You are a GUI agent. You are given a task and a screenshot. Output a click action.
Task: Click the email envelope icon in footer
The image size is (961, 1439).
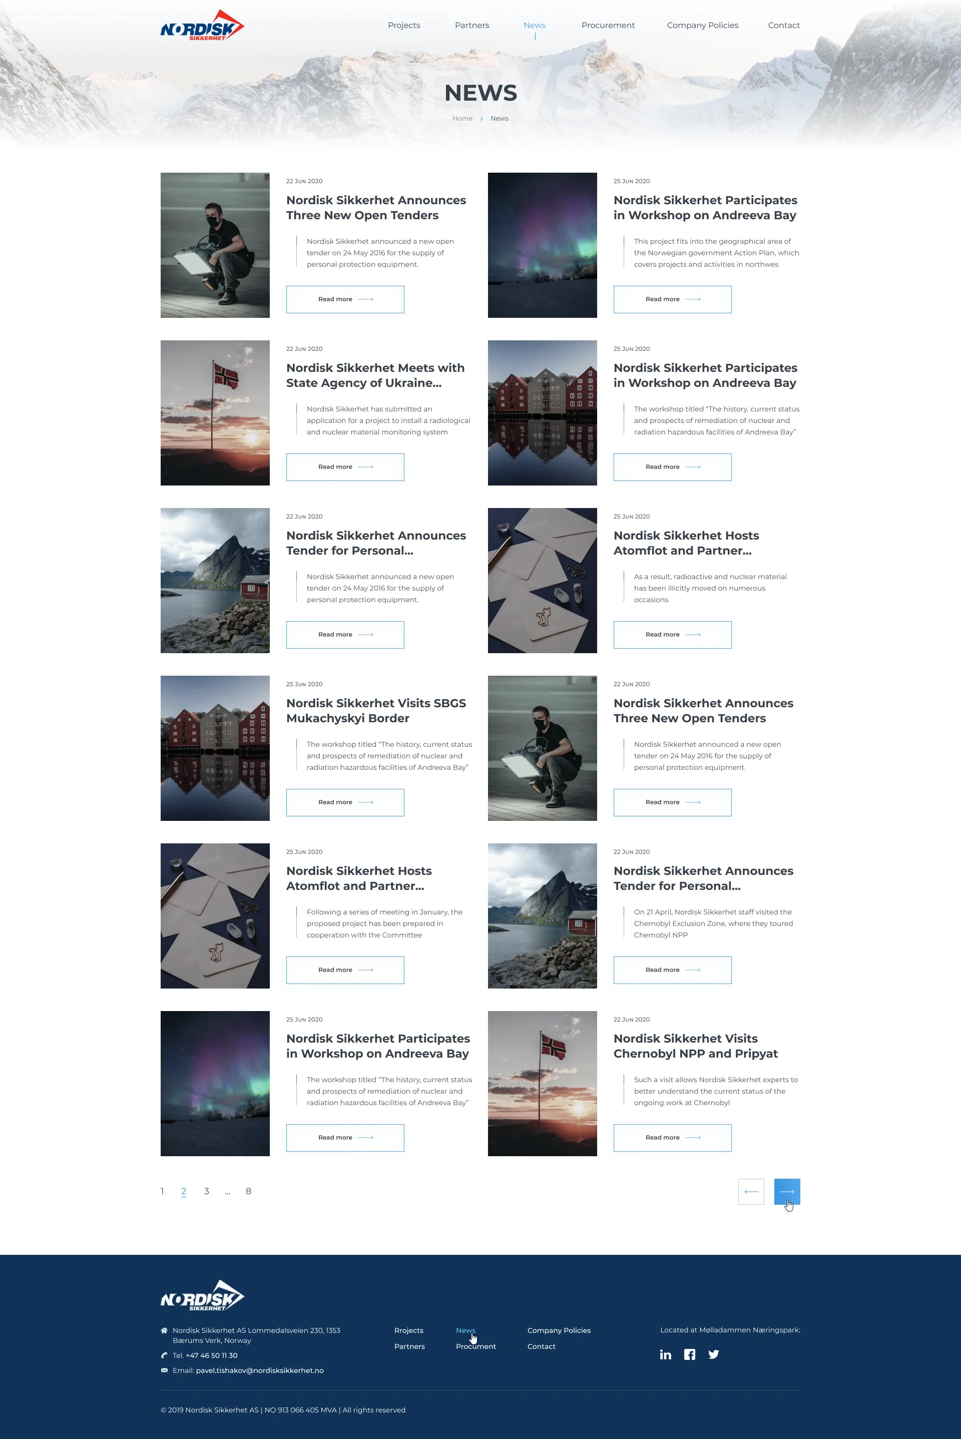(164, 1370)
